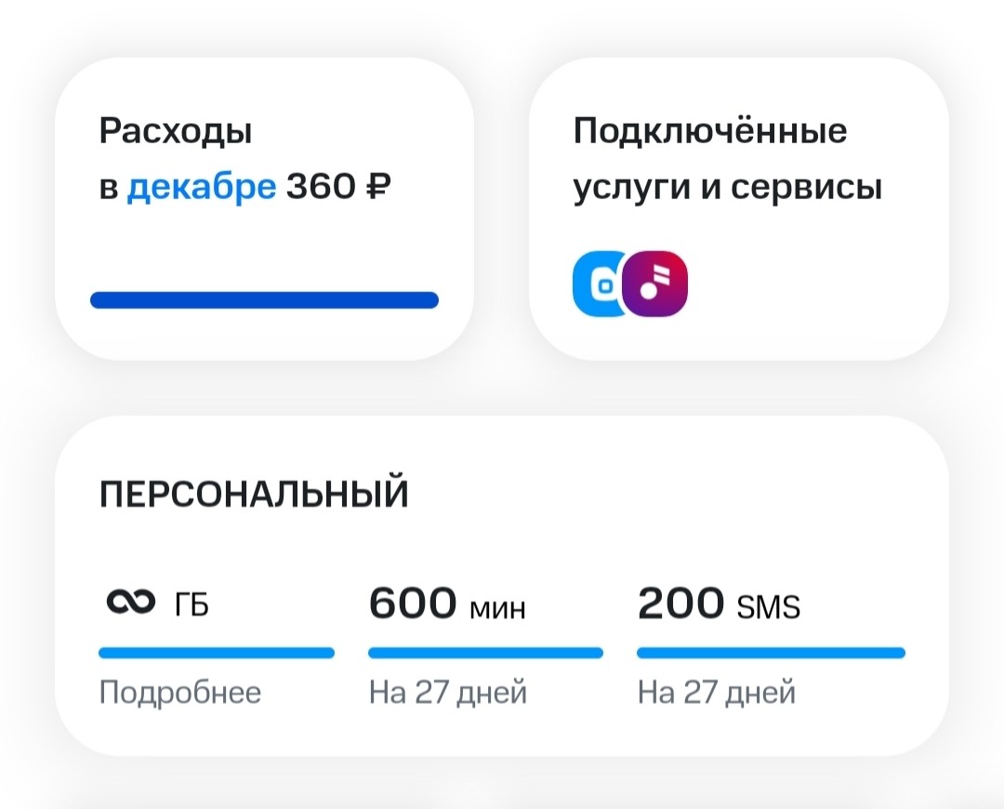The width and height of the screenshot is (1004, 809).
Task: Click empty area of the tariff card
Action: click(697, 493)
